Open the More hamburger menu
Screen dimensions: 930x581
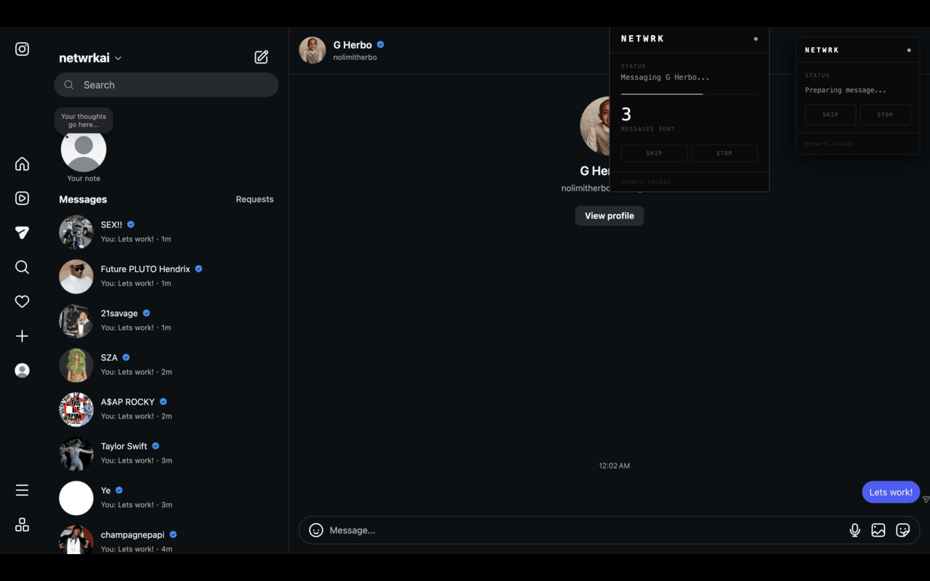click(23, 490)
